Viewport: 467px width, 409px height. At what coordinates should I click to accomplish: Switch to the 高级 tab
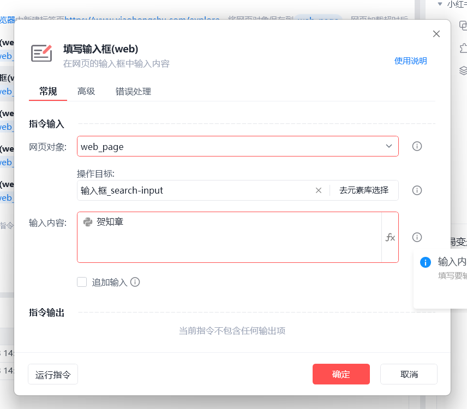click(86, 92)
